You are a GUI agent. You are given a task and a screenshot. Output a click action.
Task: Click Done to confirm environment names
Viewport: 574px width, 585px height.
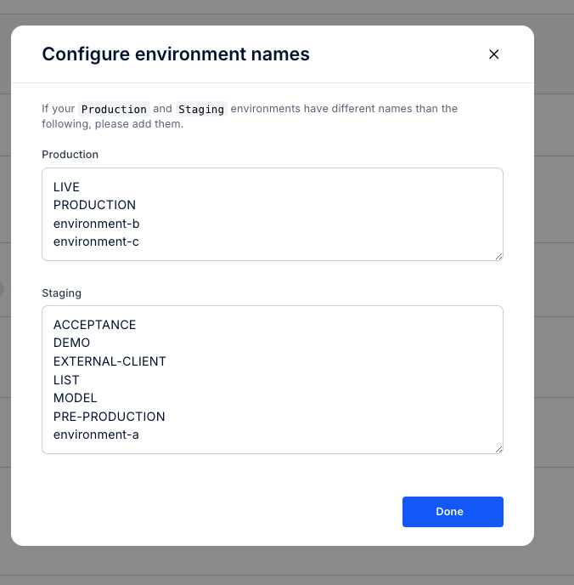pyautogui.click(x=453, y=512)
